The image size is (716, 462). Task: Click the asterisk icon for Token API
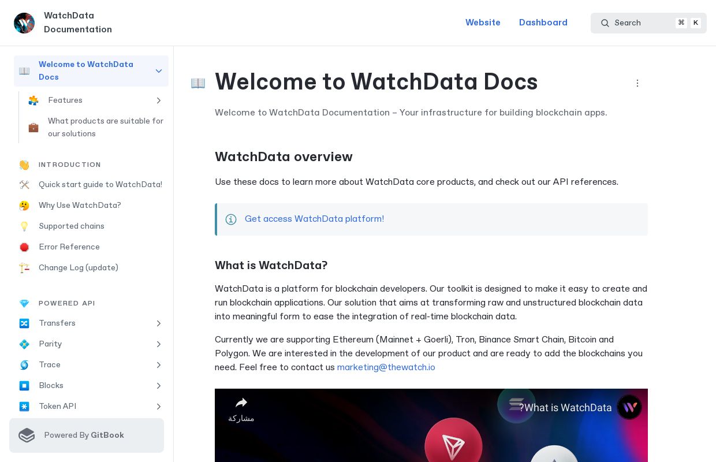tap(24, 407)
